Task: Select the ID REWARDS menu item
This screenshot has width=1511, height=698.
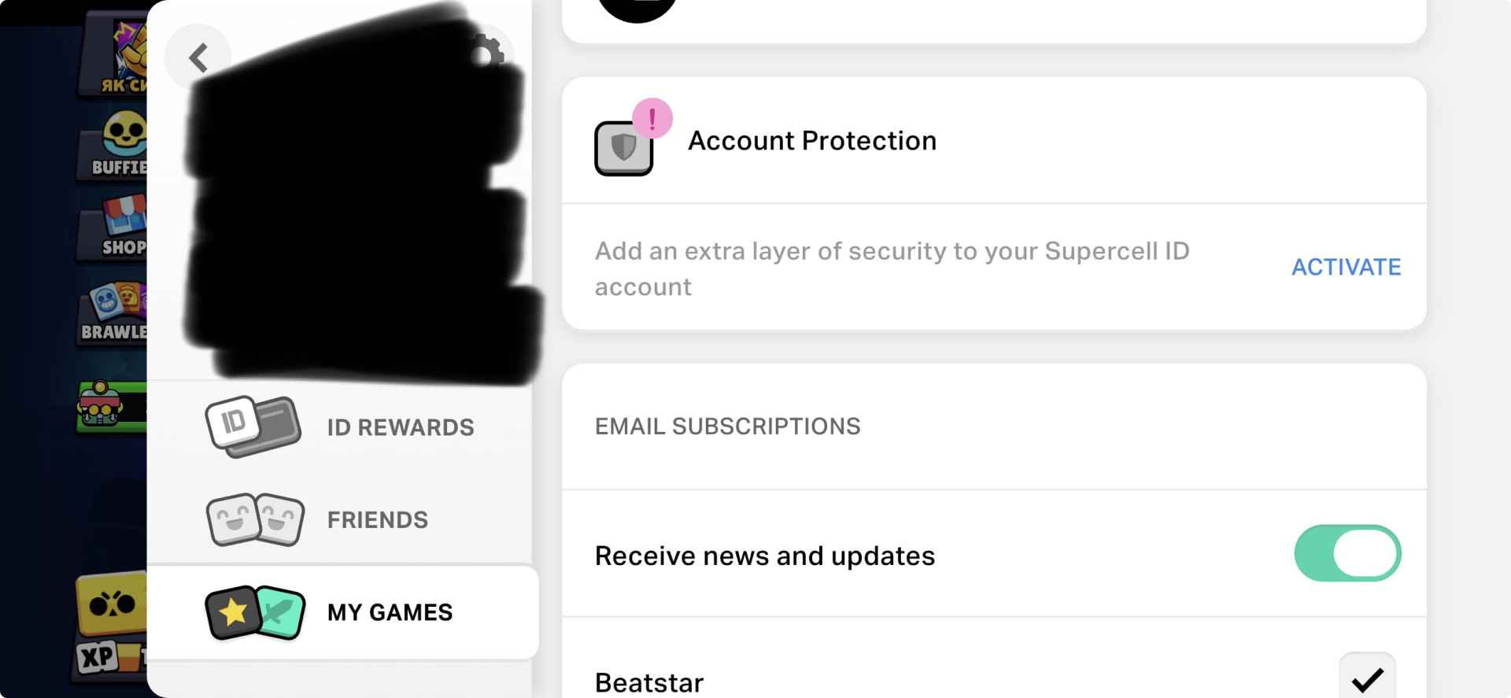Action: 400,427
